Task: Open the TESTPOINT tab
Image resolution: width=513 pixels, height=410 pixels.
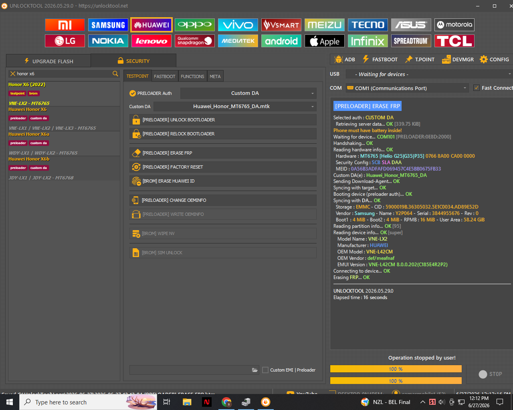Action: [x=137, y=76]
